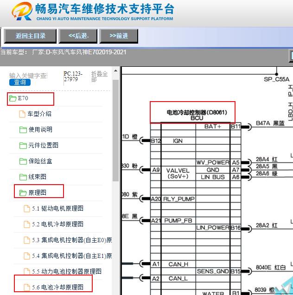The height and width of the screenshot is (295, 293).
Task: Click pin B12 in the diagram
Action: pyautogui.click(x=156, y=141)
